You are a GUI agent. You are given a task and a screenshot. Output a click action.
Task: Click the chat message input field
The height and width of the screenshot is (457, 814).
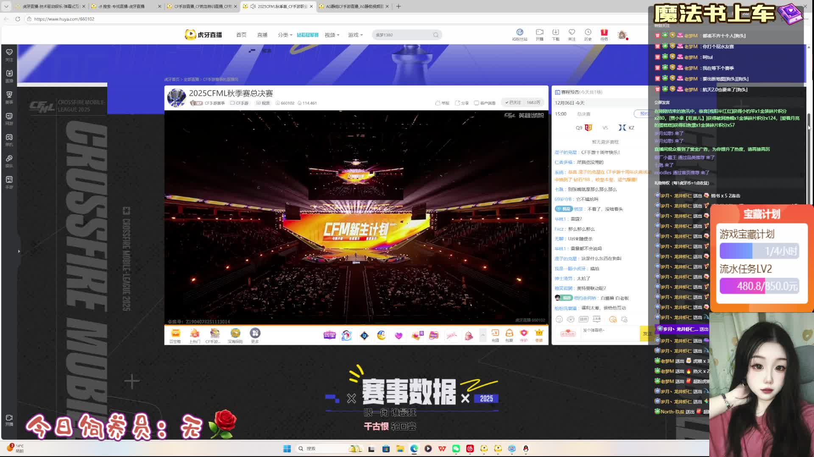click(x=610, y=333)
